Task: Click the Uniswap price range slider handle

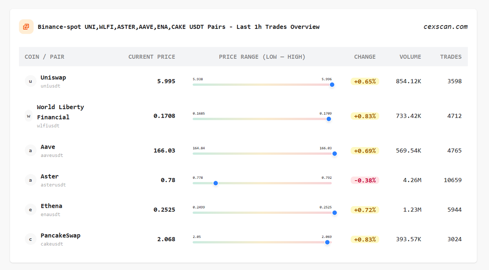Action: click(x=332, y=85)
